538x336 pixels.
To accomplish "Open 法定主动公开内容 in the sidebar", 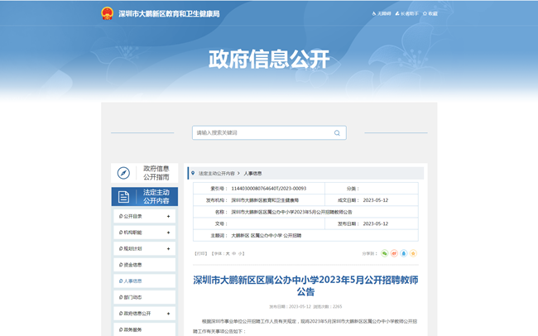I will (x=145, y=197).
